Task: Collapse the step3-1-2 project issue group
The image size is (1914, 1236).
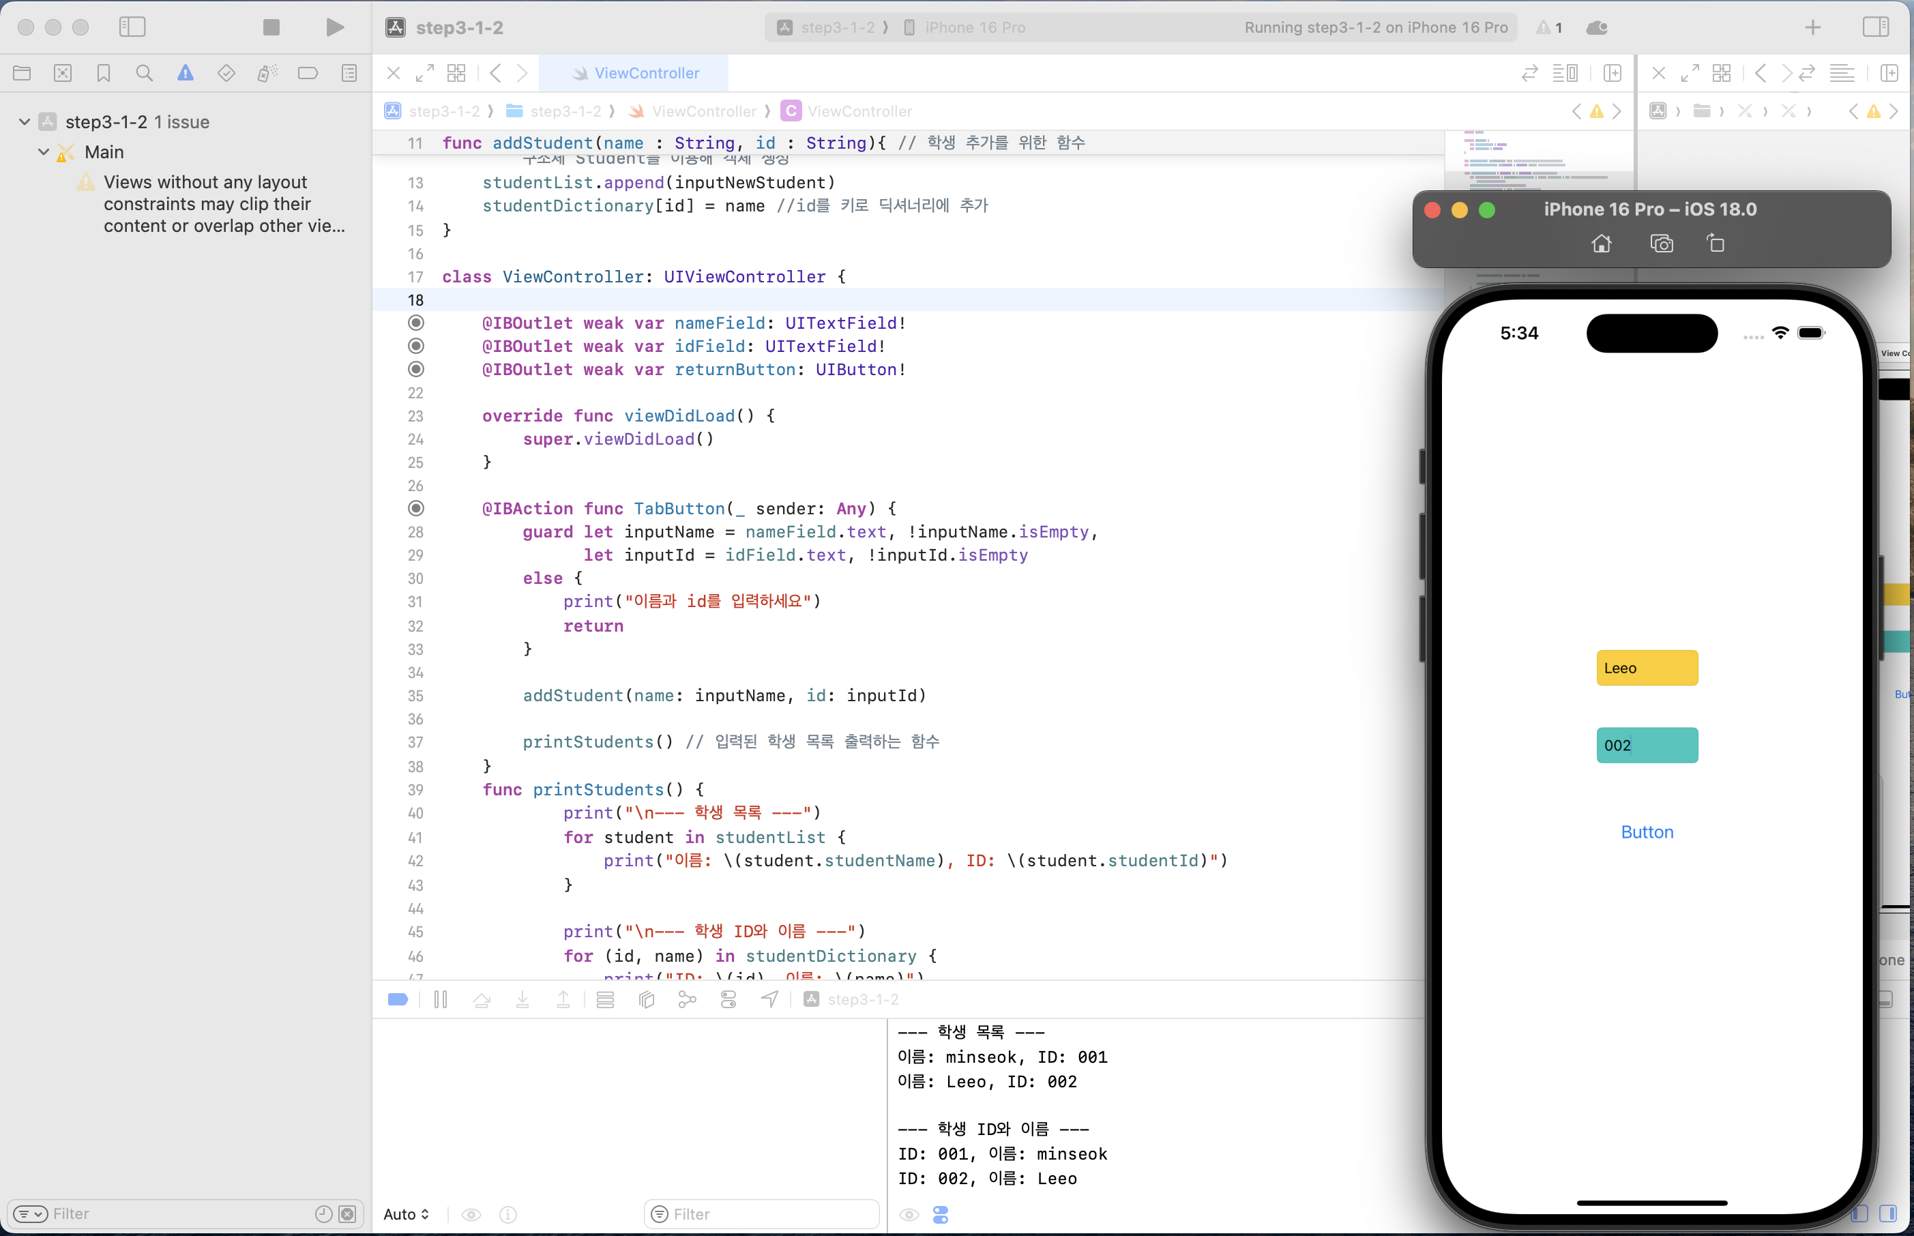Action: pos(25,122)
